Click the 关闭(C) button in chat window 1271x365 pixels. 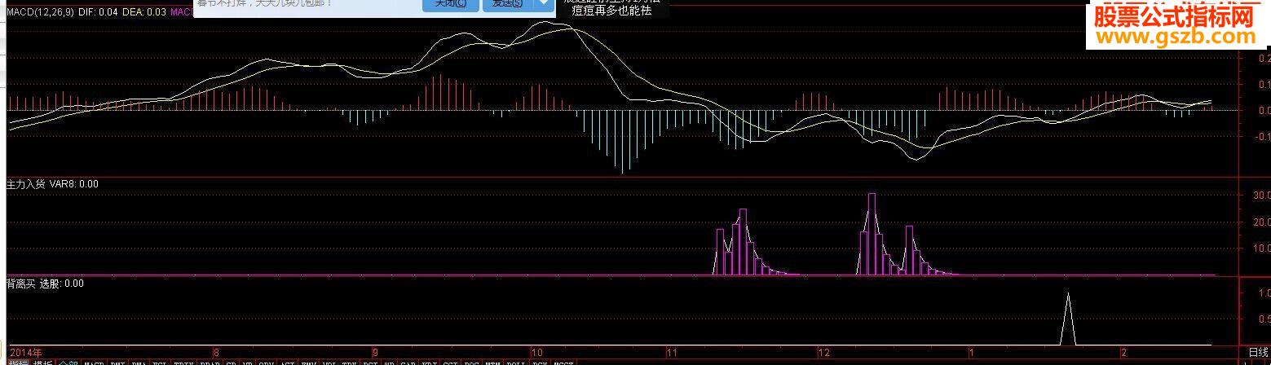tap(451, 4)
